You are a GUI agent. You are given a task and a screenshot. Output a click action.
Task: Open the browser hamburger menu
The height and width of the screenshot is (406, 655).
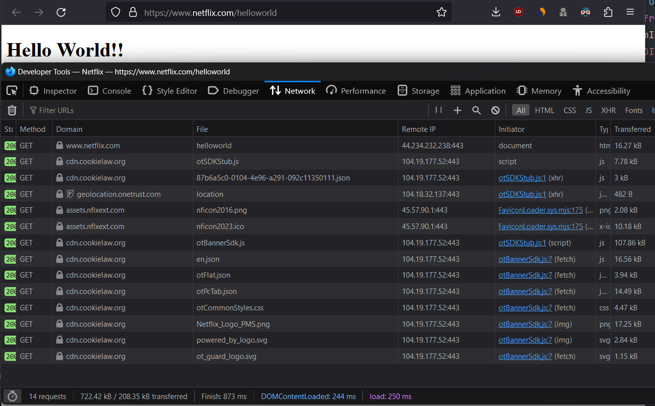[630, 12]
